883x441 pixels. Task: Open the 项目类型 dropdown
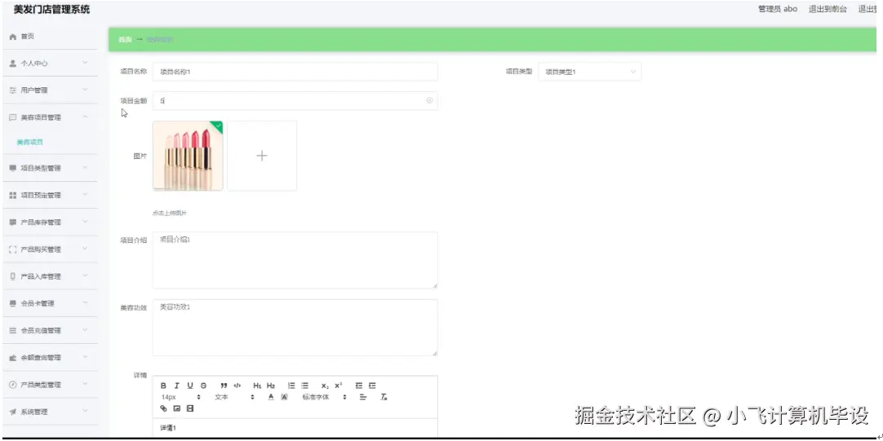589,72
